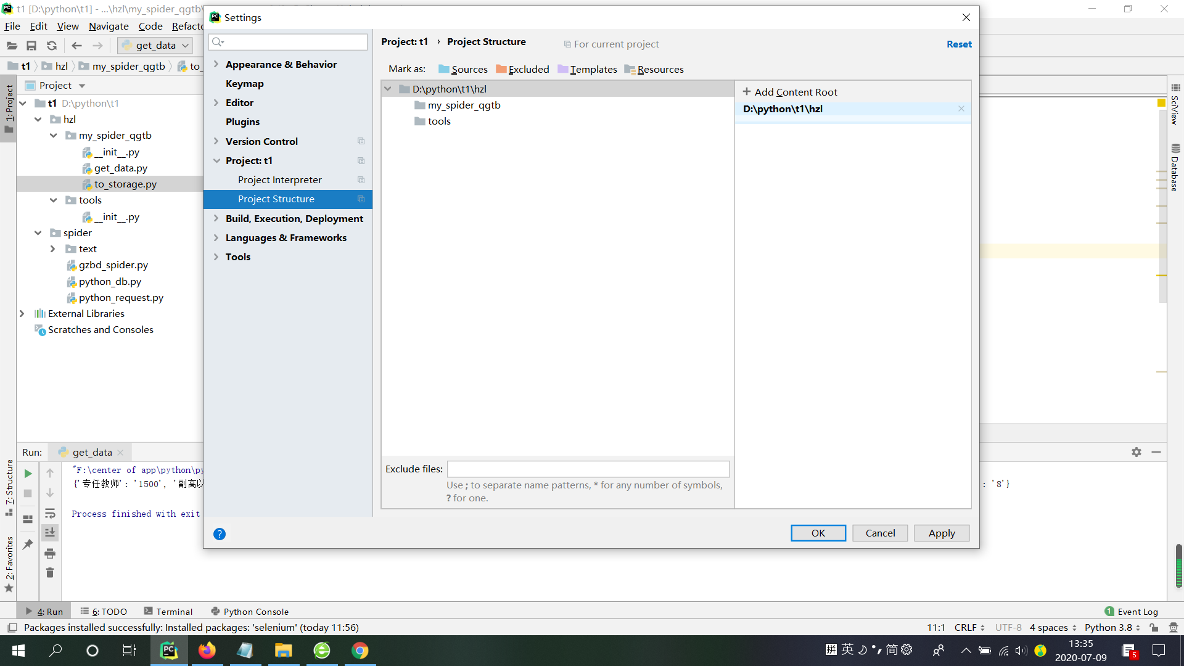The width and height of the screenshot is (1184, 666).
Task: Expand Appearance & Behavior settings group
Action: 216,64
